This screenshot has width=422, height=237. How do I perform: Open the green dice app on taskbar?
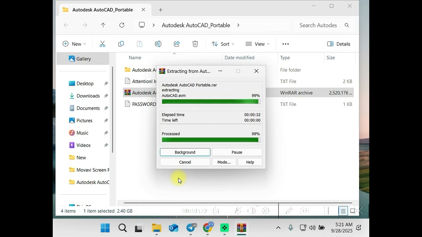pyautogui.click(x=225, y=228)
